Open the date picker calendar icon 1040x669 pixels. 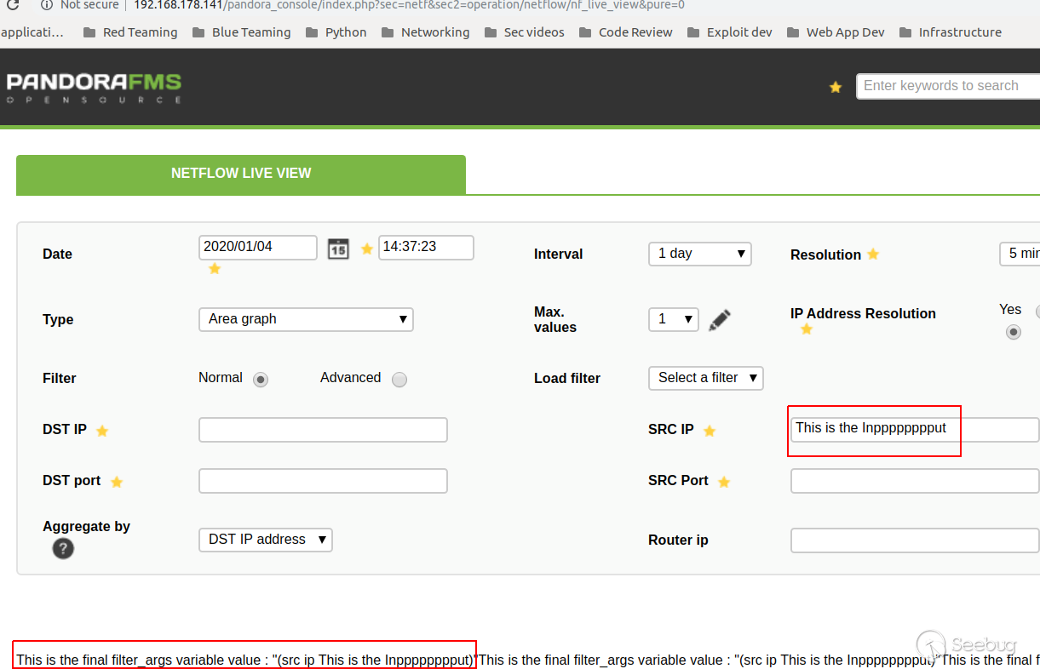(339, 249)
